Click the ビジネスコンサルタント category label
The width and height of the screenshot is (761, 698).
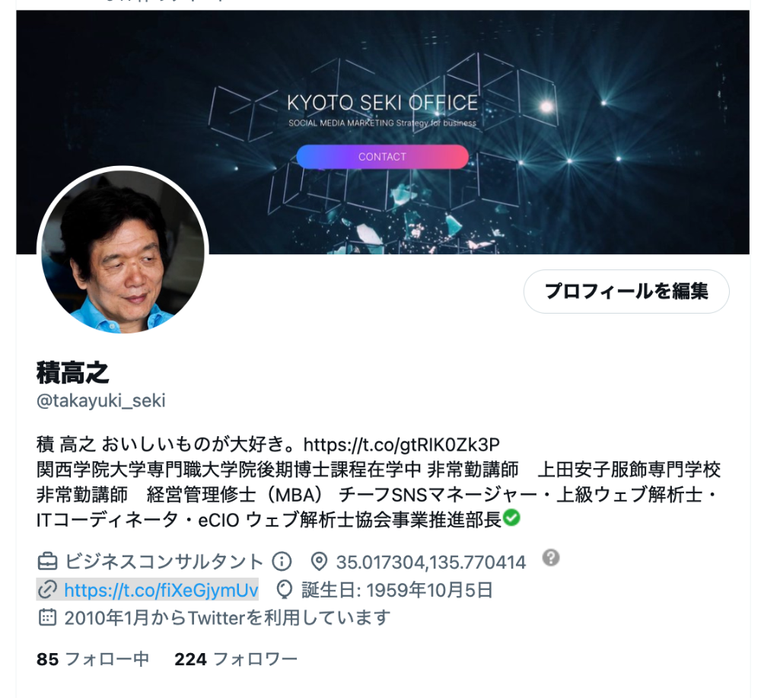(164, 562)
